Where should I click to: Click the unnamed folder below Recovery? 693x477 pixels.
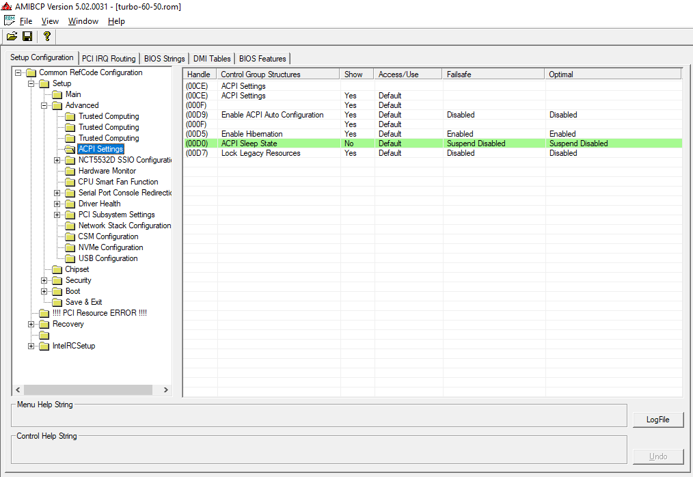[44, 336]
